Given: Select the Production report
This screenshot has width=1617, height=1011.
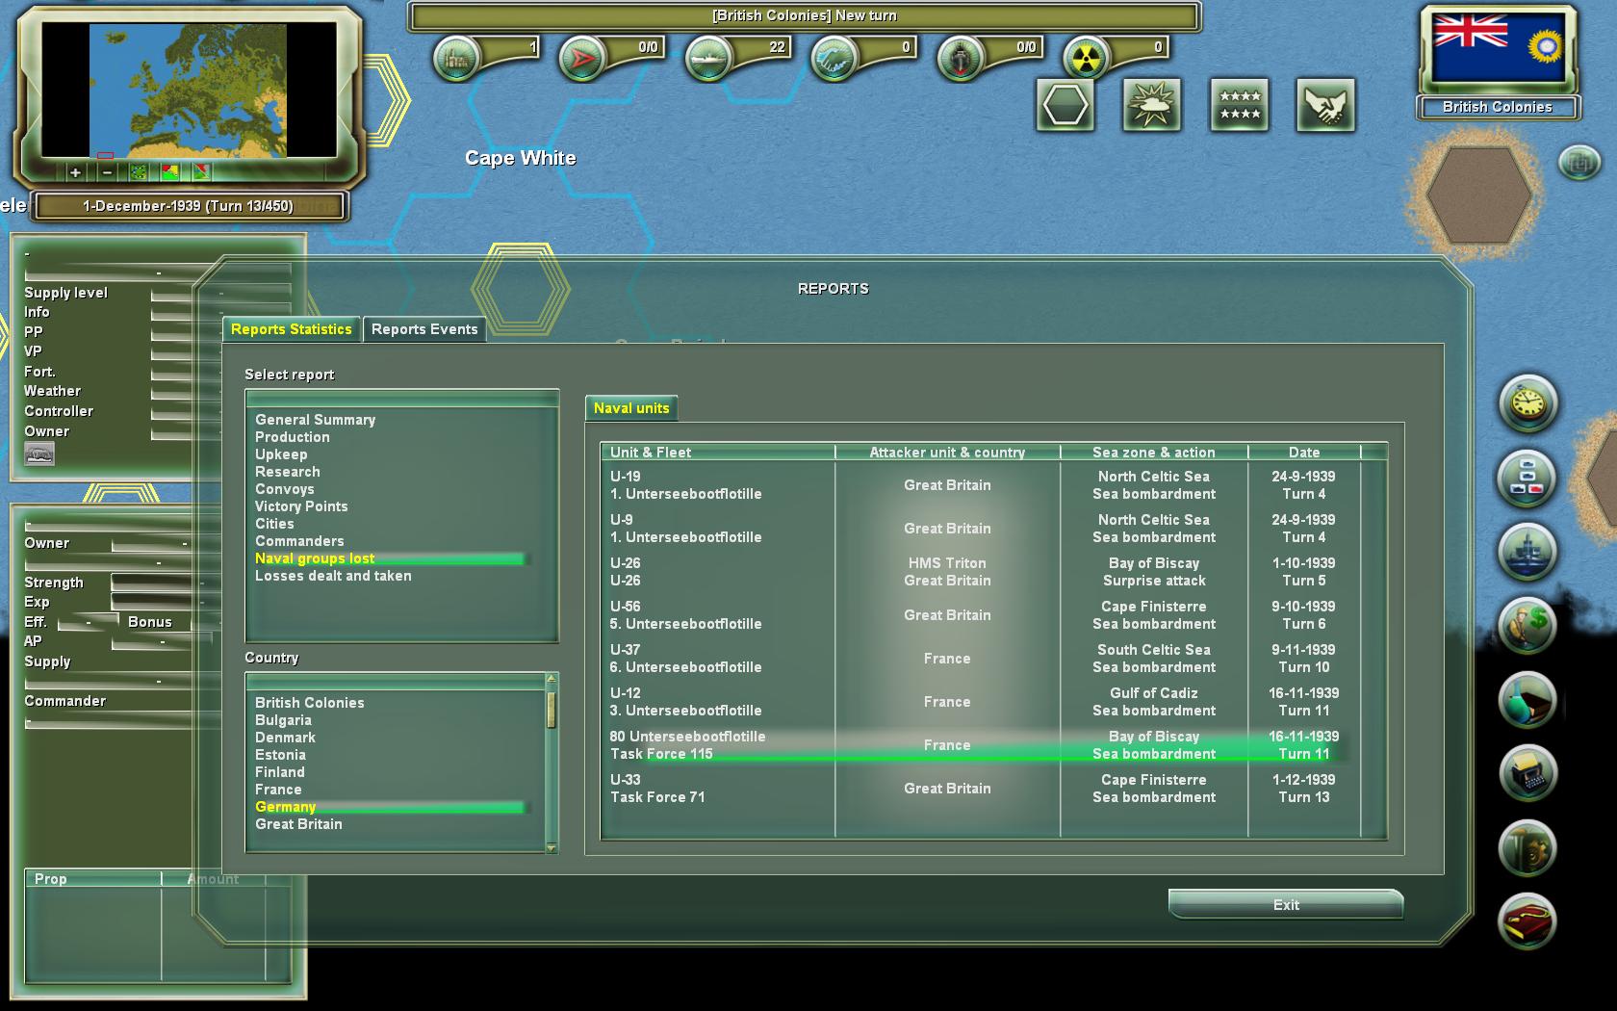Looking at the screenshot, I should pyautogui.click(x=293, y=437).
